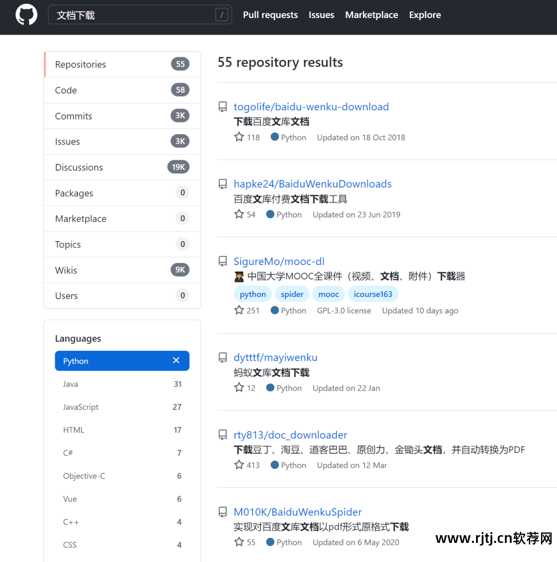Image resolution: width=557 pixels, height=562 pixels.
Task: Click the star icon showing 118 stars
Action: click(239, 137)
